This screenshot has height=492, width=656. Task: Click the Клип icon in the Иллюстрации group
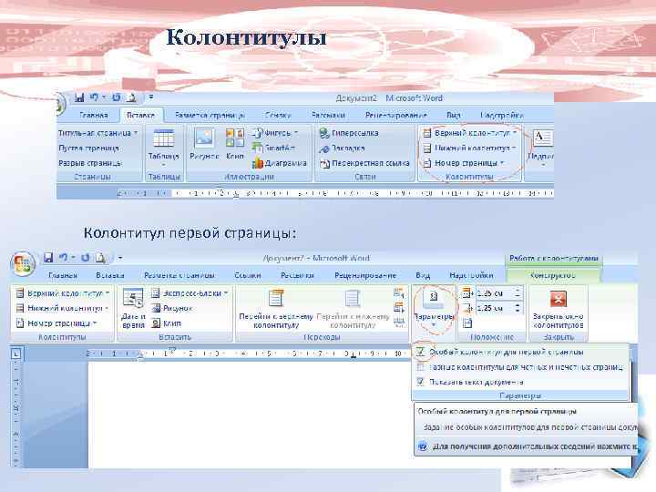[x=235, y=144]
